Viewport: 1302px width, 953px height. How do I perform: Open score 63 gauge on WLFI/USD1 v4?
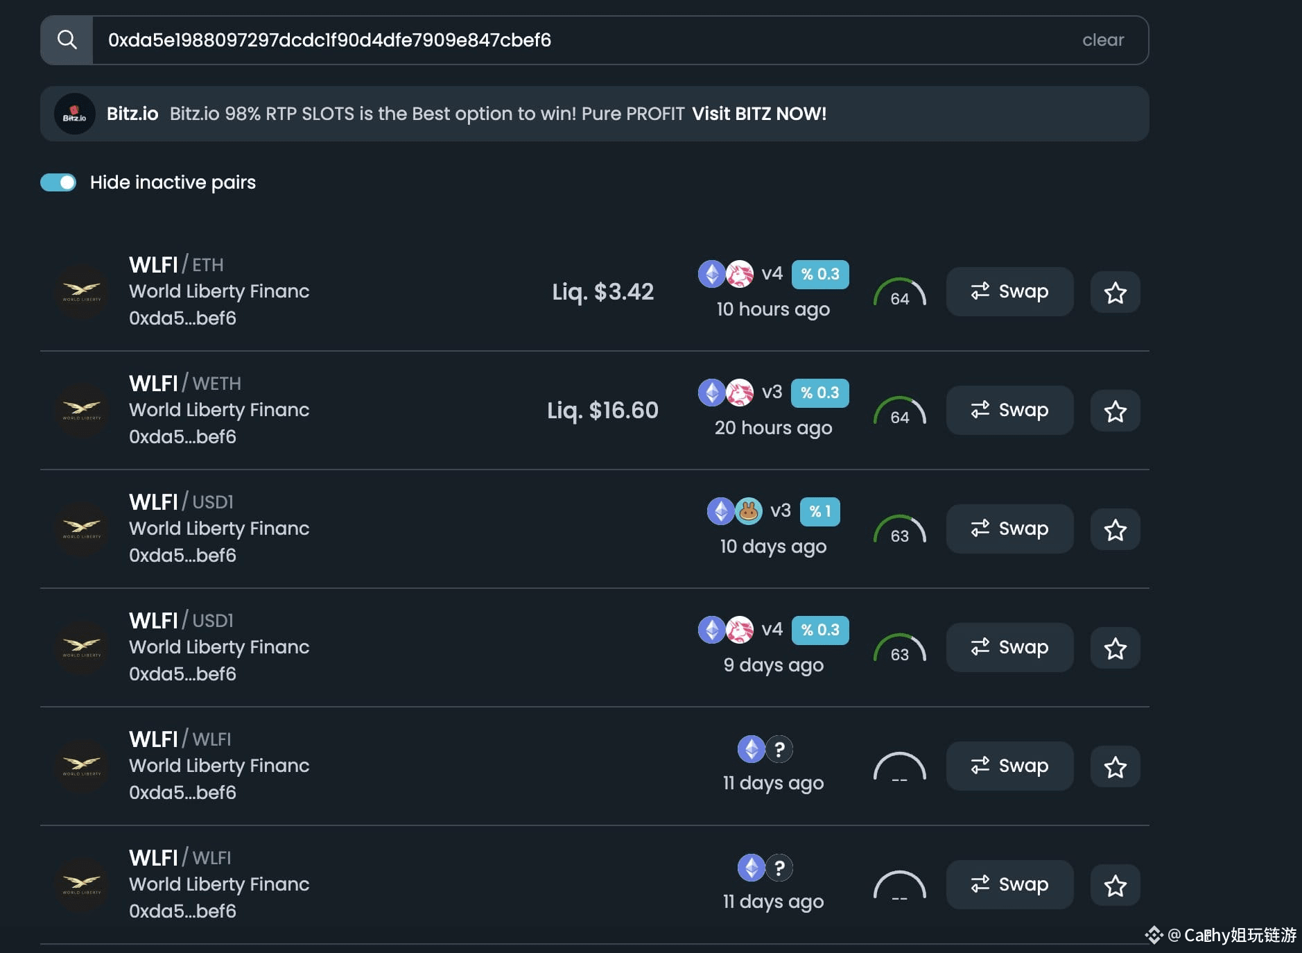[899, 648]
